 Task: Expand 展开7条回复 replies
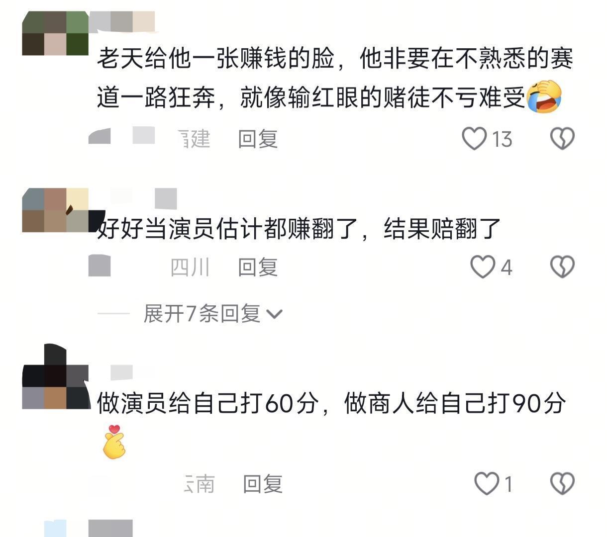click(202, 314)
